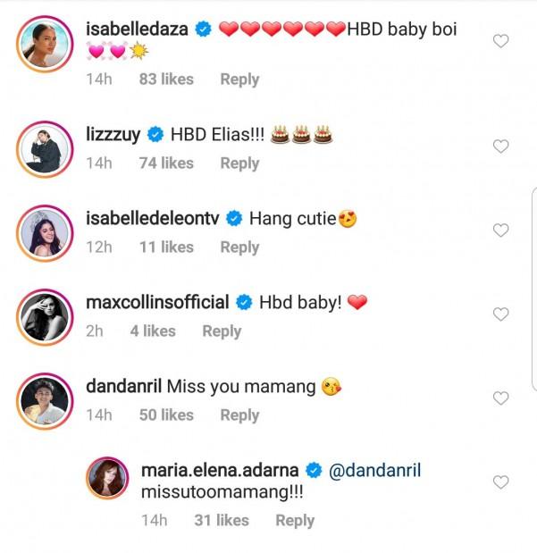Screen dimensions: 537x553
Task: Like isabelledeleontv's 'Hang cutie' comment
Action: [x=501, y=230]
